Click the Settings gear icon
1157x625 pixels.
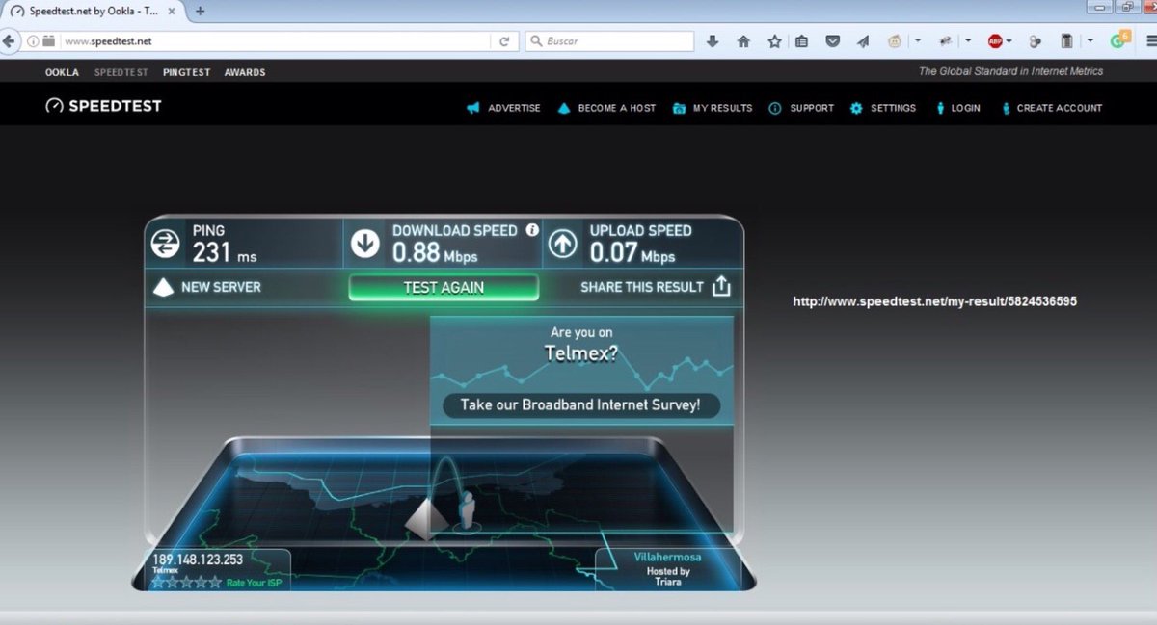[x=856, y=108]
